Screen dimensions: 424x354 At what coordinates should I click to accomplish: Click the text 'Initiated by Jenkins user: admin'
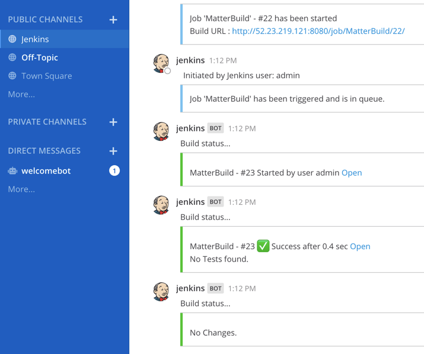point(241,76)
